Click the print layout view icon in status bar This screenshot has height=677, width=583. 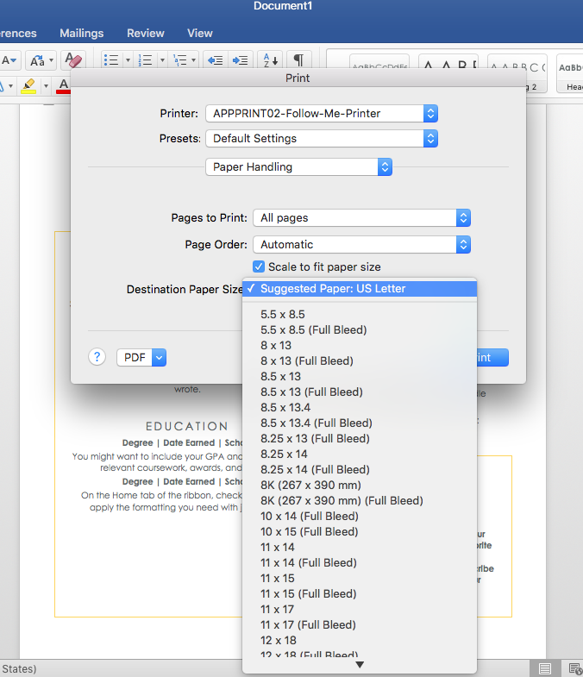tap(545, 668)
